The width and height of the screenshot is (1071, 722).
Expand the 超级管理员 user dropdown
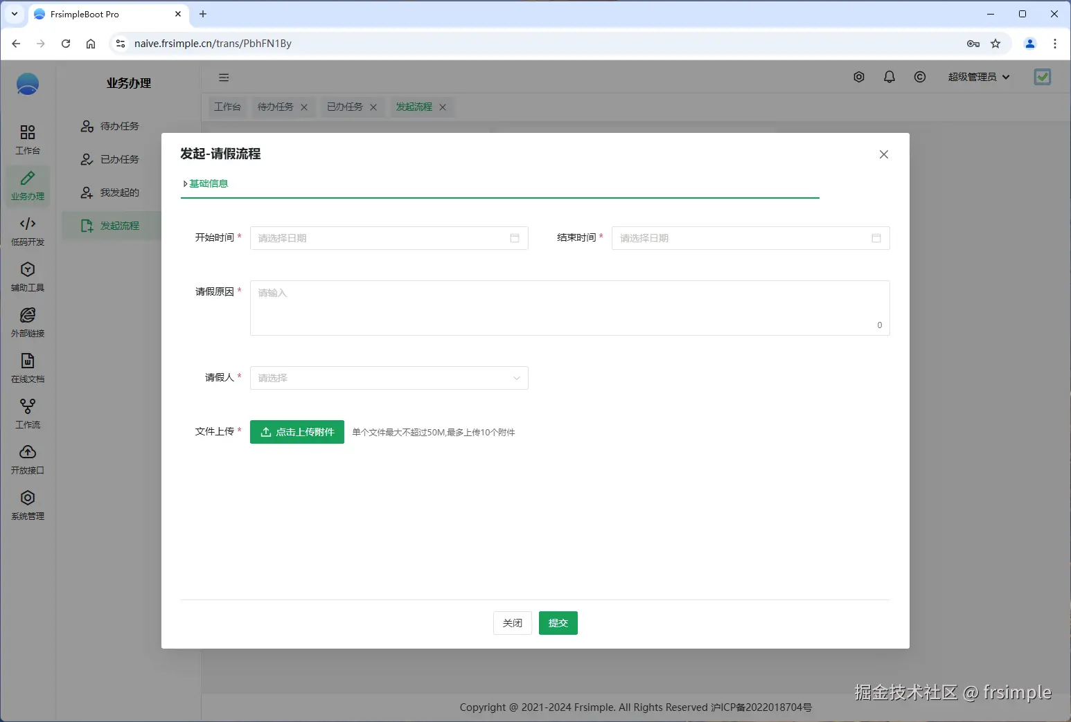coord(978,77)
